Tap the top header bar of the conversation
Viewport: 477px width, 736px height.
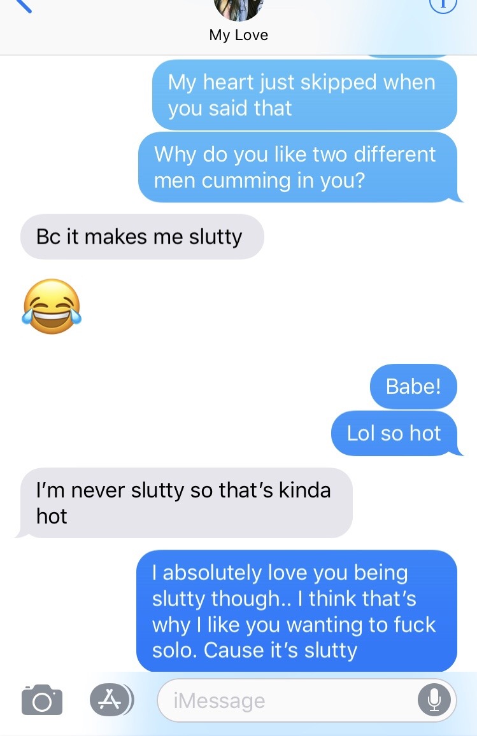tap(238, 27)
